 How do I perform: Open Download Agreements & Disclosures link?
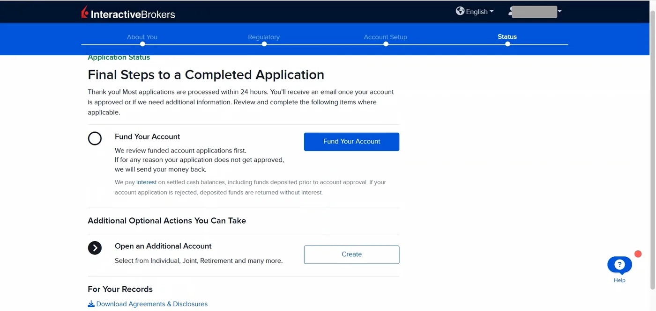pyautogui.click(x=152, y=304)
